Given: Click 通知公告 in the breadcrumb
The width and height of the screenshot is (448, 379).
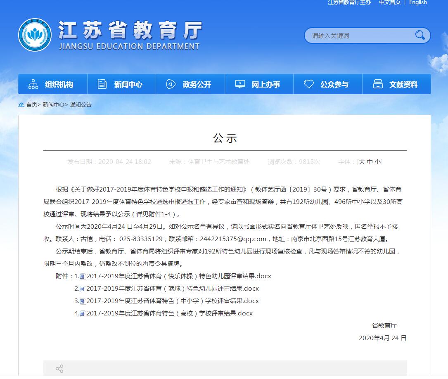Looking at the screenshot, I should (81, 104).
